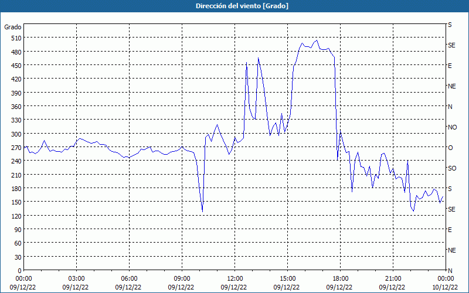469x293 pixels.
Task: Select the '09/12/22' date under 12:00
Action: pos(233,287)
